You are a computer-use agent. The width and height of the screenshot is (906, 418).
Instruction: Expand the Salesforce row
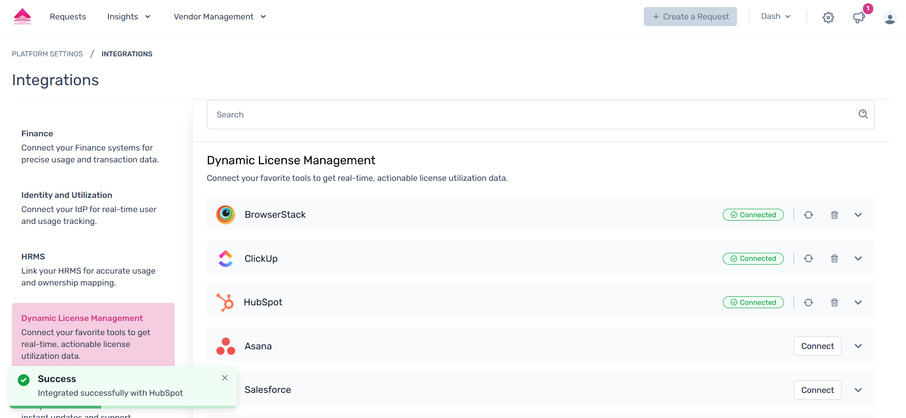858,390
